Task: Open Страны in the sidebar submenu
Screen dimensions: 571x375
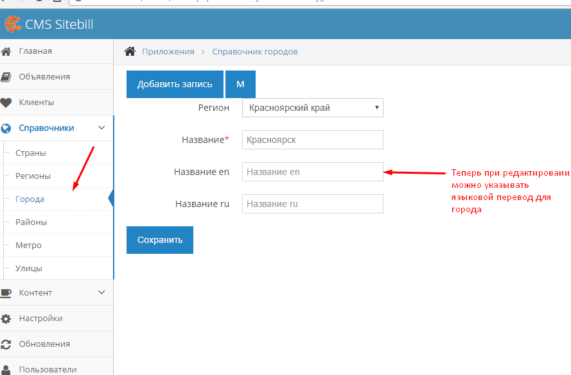Action: pos(31,153)
